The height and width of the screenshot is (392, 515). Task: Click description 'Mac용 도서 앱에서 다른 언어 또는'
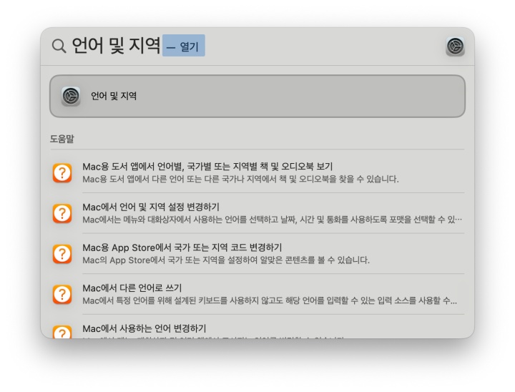240,179
